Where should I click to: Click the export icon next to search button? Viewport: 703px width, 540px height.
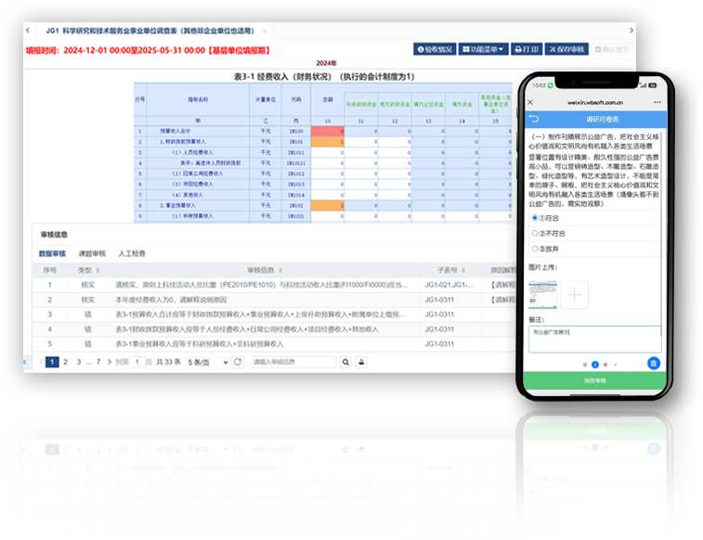tap(361, 362)
